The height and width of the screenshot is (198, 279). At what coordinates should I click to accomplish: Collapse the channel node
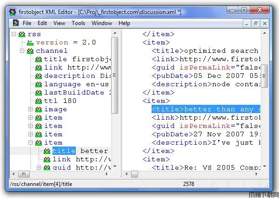click(x=22, y=51)
